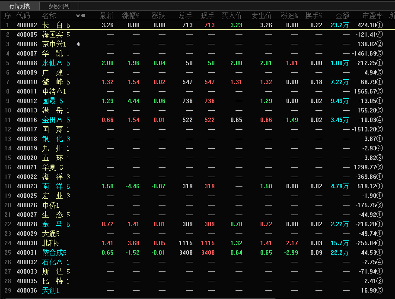The width and height of the screenshot is (395, 299).
Task: Click the star marker beside 京中兴1
Action: [78, 44]
